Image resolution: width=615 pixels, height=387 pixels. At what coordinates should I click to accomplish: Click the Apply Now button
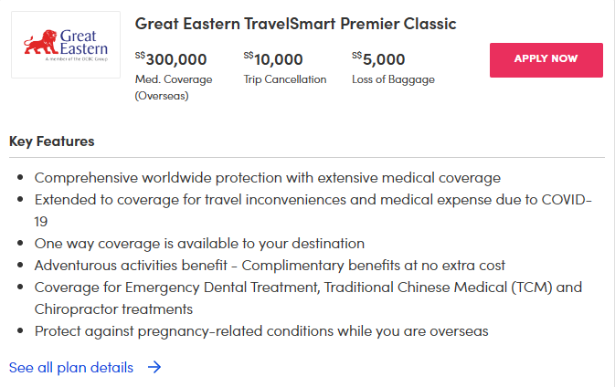pos(546,60)
